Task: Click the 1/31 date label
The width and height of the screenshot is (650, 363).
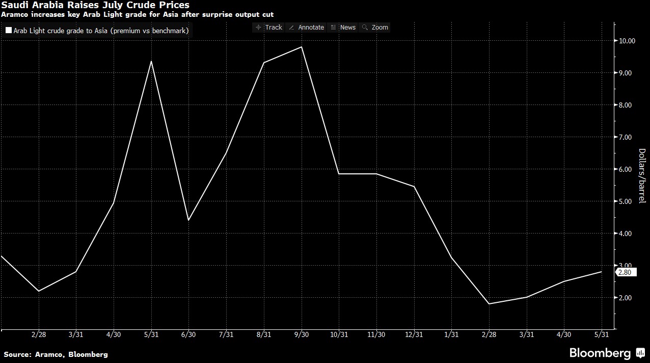Action: tap(452, 334)
